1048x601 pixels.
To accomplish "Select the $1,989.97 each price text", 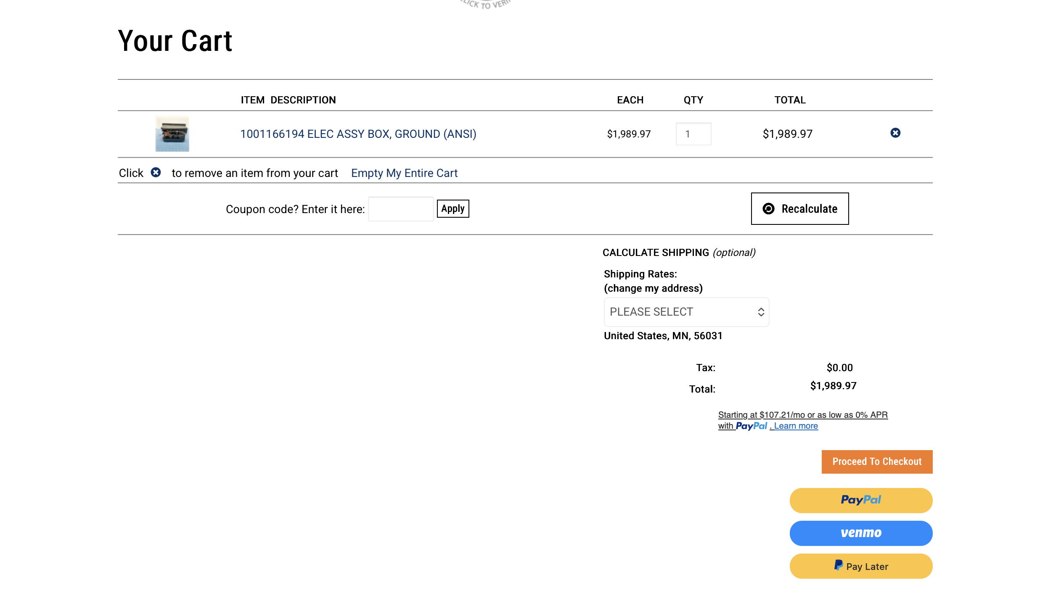I will [629, 134].
